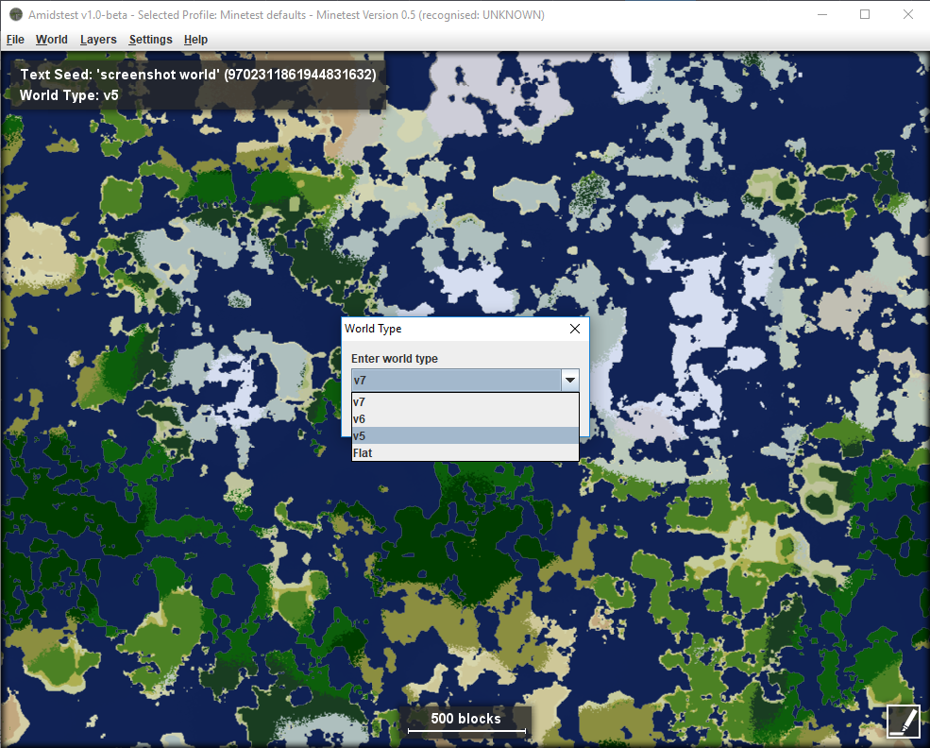
Task: Choose v5 world type option
Action: point(465,435)
